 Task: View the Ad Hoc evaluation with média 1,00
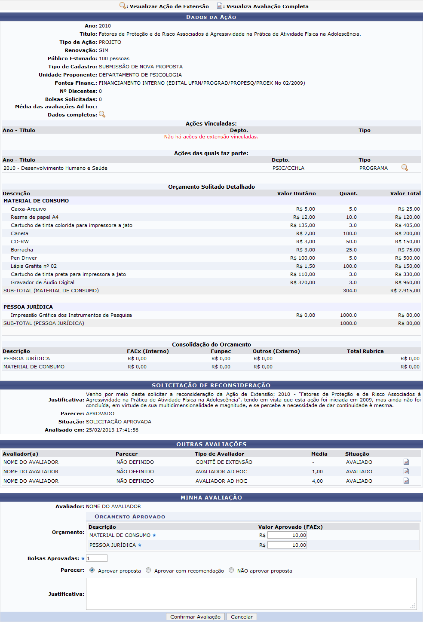[406, 471]
